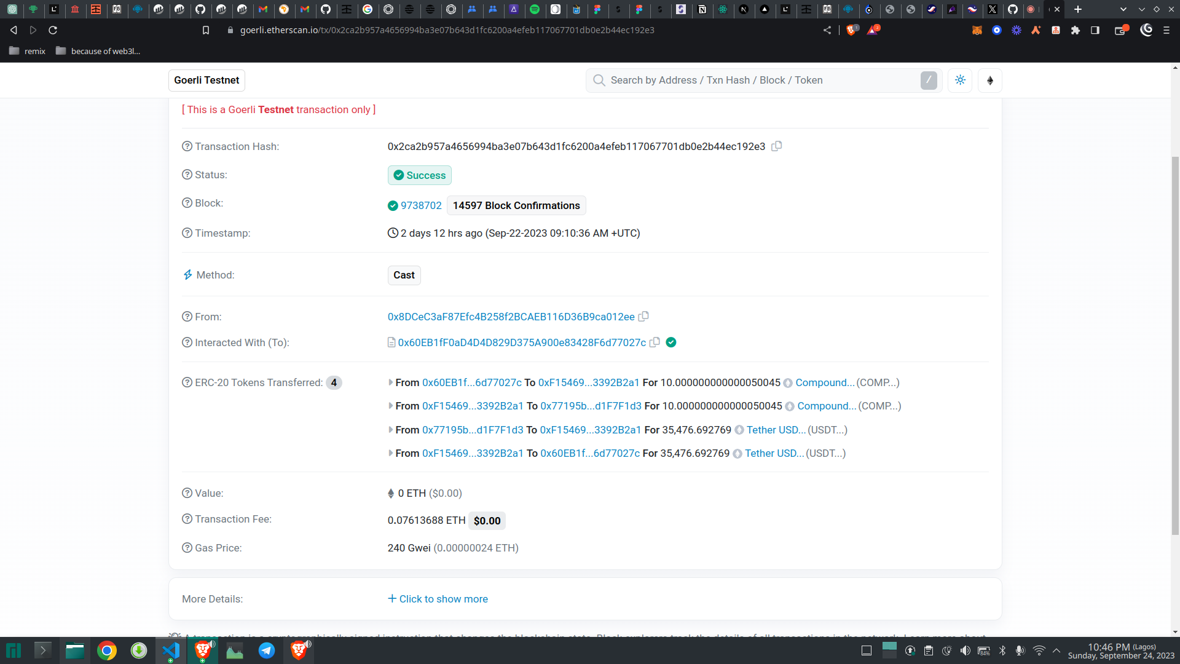The image size is (1180, 664).
Task: Open Brave Shields icon
Action: [x=852, y=30]
